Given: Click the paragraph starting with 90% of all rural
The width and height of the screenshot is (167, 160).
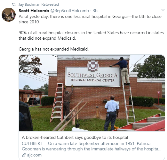Looking at the screenshot, I should tap(91, 36).
